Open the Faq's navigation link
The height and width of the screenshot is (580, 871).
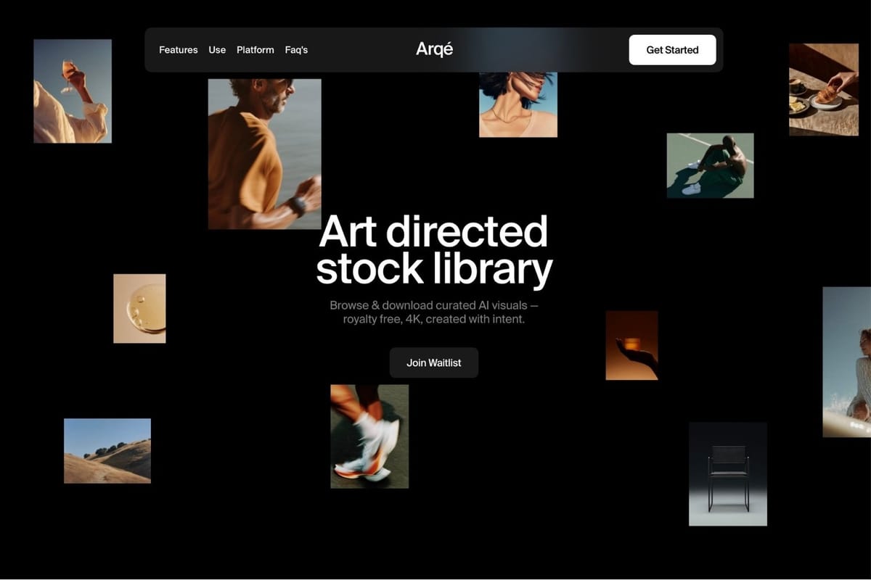[x=296, y=50]
